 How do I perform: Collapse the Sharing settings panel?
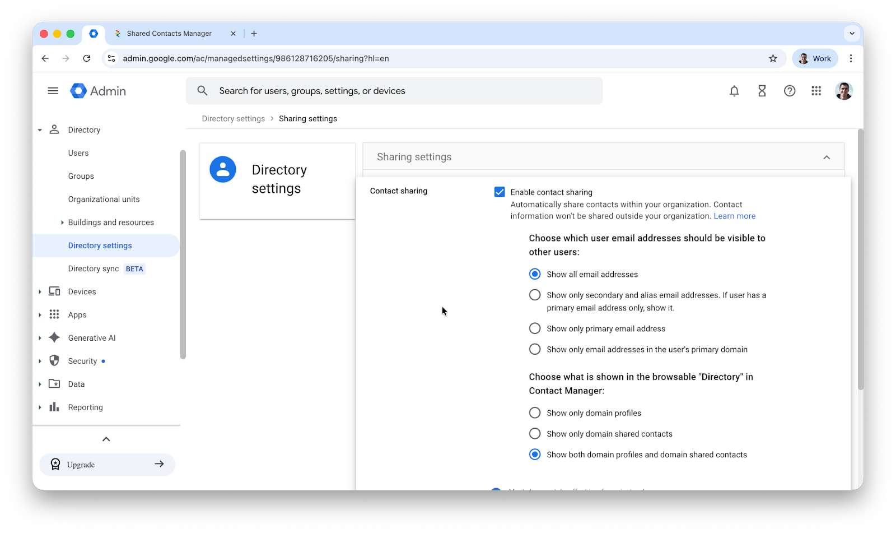coord(826,157)
